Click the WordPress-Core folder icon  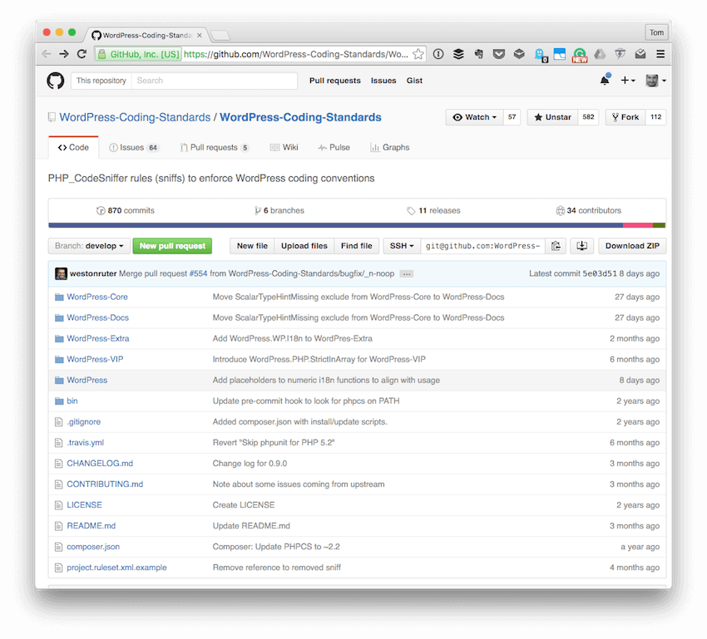coord(59,297)
